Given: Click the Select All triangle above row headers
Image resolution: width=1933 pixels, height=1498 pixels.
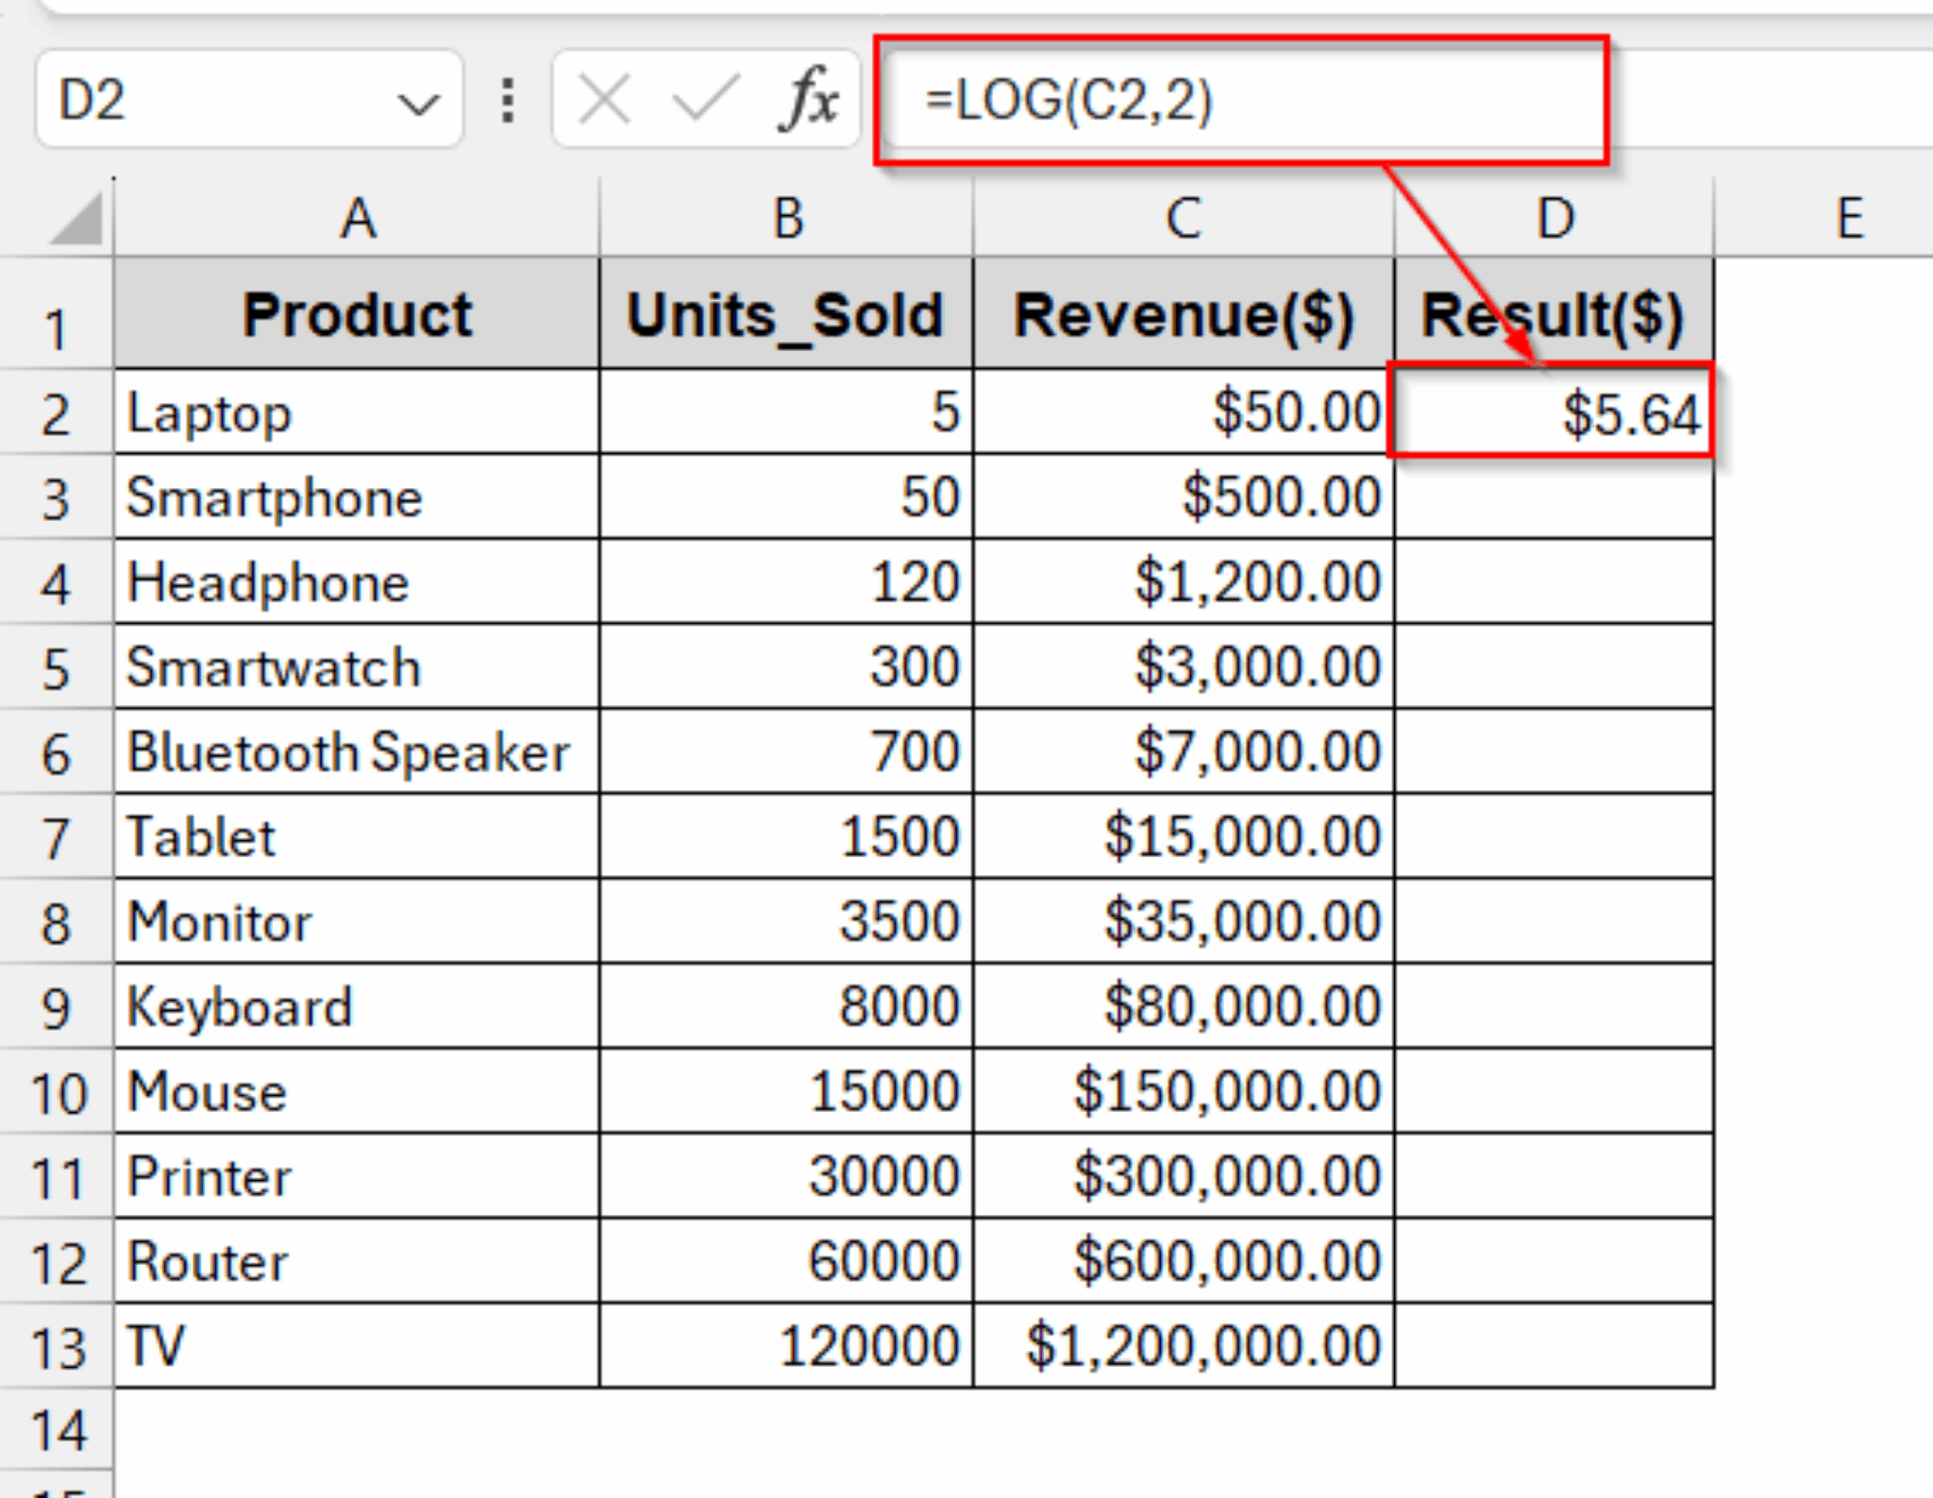Looking at the screenshot, I should 76,219.
